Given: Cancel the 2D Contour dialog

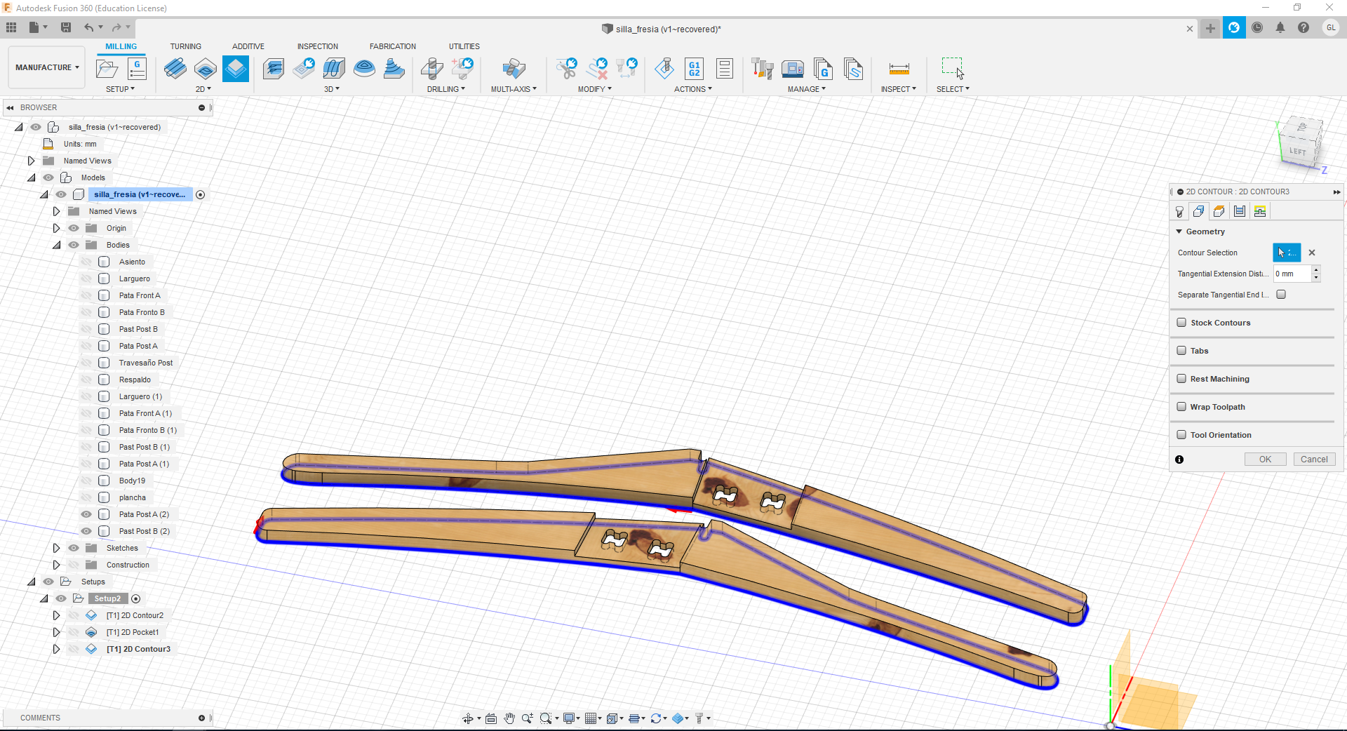Looking at the screenshot, I should pos(1314,460).
